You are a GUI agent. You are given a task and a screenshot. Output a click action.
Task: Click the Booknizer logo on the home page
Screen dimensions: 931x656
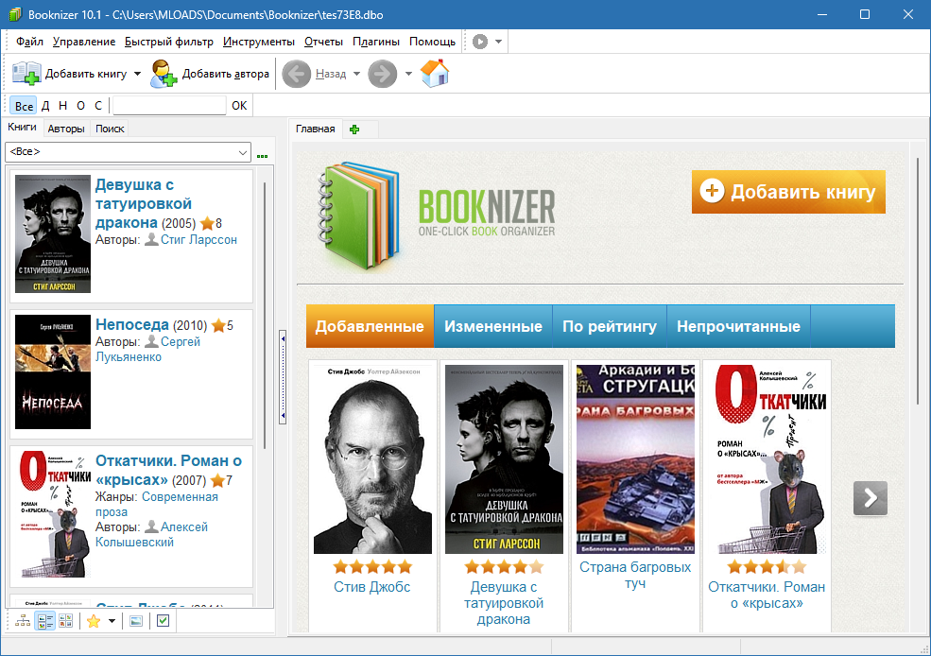click(x=437, y=215)
